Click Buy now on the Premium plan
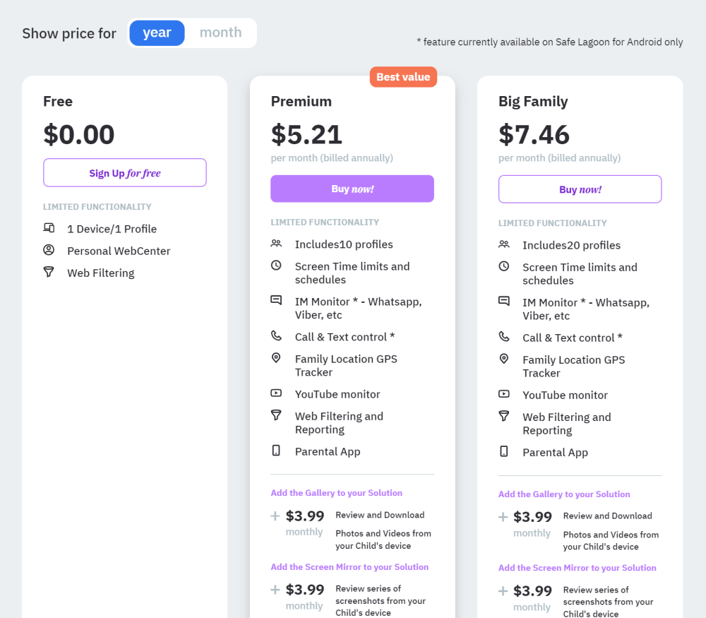 coord(352,189)
